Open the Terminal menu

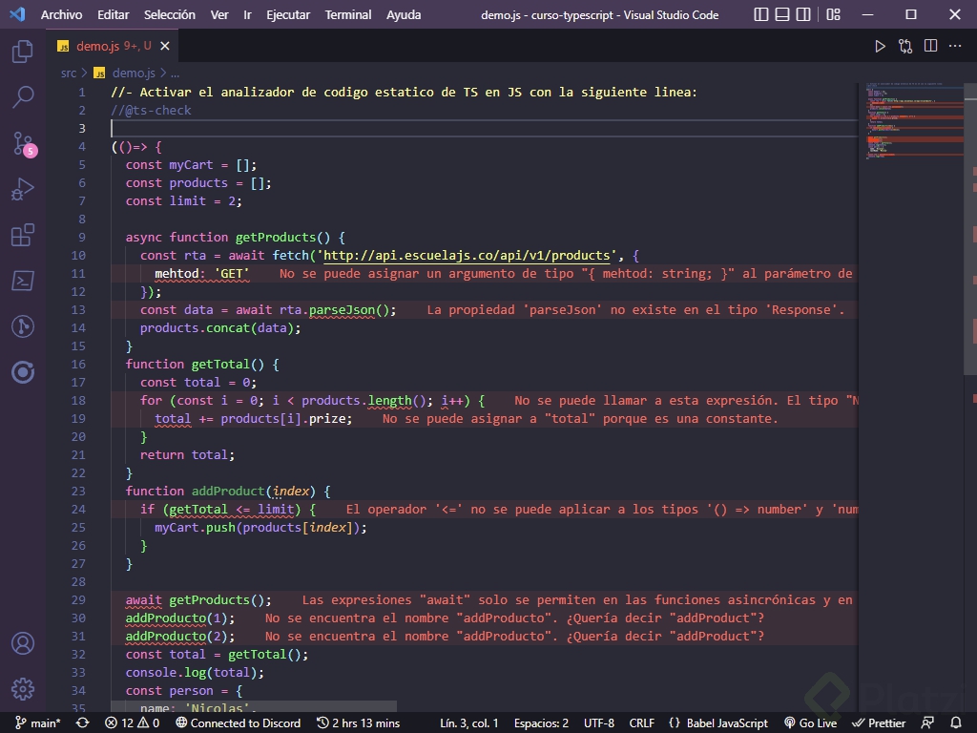(347, 15)
